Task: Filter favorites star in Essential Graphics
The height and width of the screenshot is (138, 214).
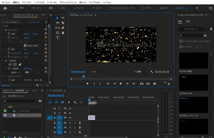Action: click(205, 36)
